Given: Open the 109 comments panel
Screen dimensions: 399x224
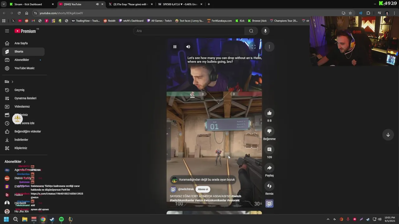Looking at the screenshot, I should tap(269, 150).
